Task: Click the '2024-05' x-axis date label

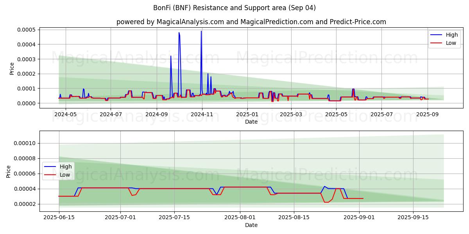Action: (x=66, y=114)
